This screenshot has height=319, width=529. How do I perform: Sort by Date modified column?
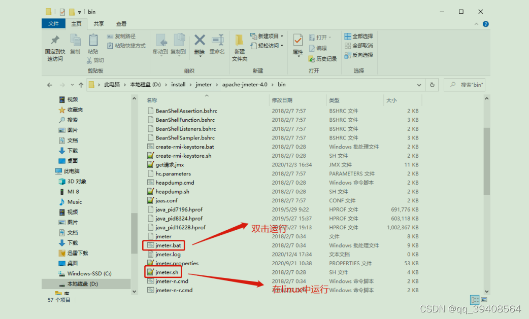[x=282, y=100]
